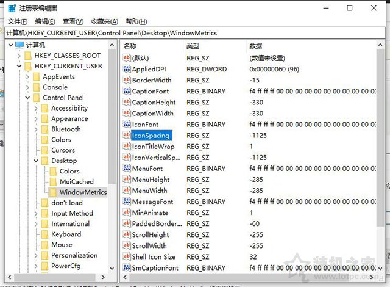The height and width of the screenshot is (287, 390).
Task: Click the MenuFont binary value icon
Action: 127,169
